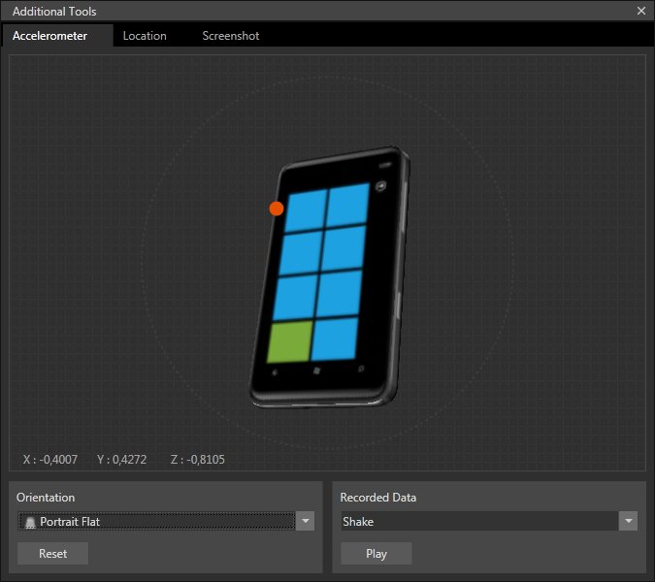Click the Orientation label

point(46,498)
